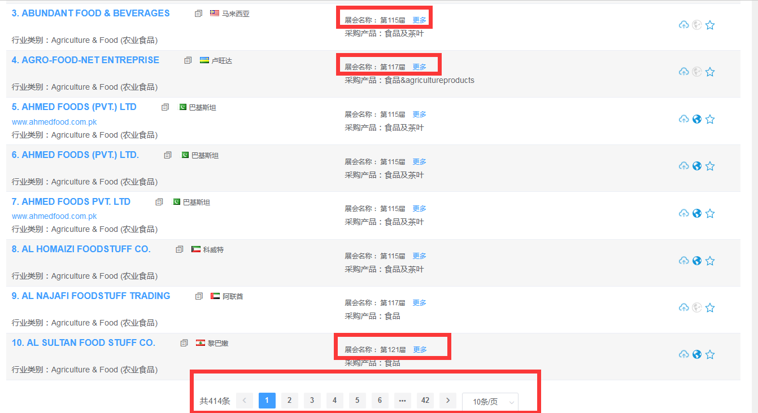The height and width of the screenshot is (413, 758).
Task: Expand 更多 in AL SULTAN FOOD STUFF CO. row
Action: tap(420, 349)
